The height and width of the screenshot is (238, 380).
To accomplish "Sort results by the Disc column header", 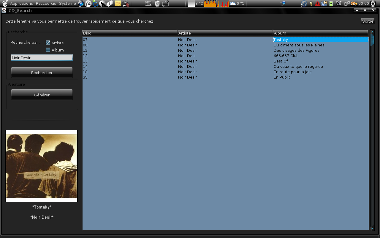I will coord(129,33).
